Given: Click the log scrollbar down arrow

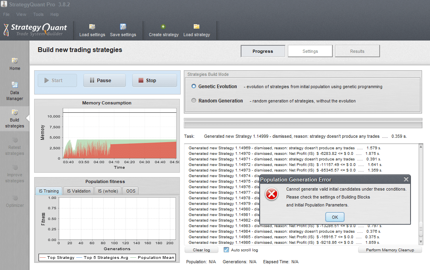Looking at the screenshot, I should click(x=421, y=242).
